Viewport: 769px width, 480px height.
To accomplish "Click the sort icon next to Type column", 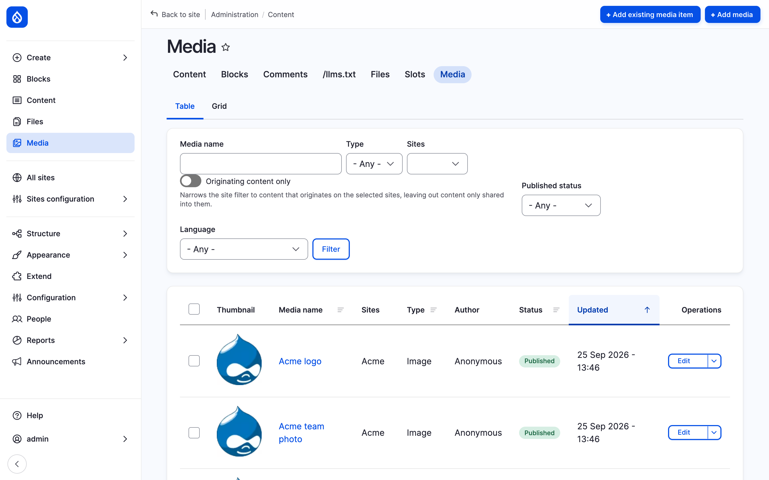I will click(433, 310).
